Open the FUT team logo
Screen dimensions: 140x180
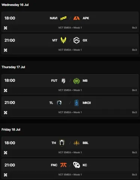[x=63, y=81]
